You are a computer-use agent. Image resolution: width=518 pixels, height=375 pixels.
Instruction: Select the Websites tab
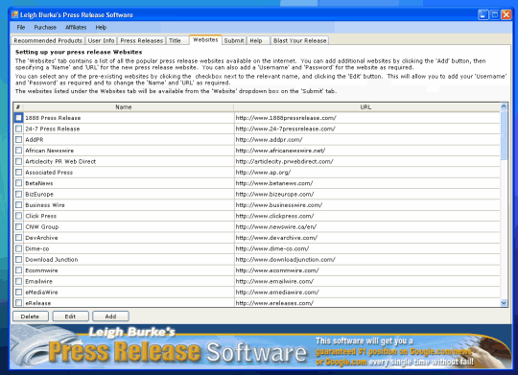click(x=205, y=40)
